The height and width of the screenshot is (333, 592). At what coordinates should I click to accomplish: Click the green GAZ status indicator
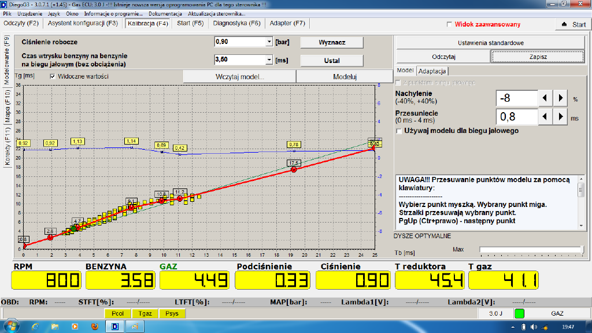point(519,313)
